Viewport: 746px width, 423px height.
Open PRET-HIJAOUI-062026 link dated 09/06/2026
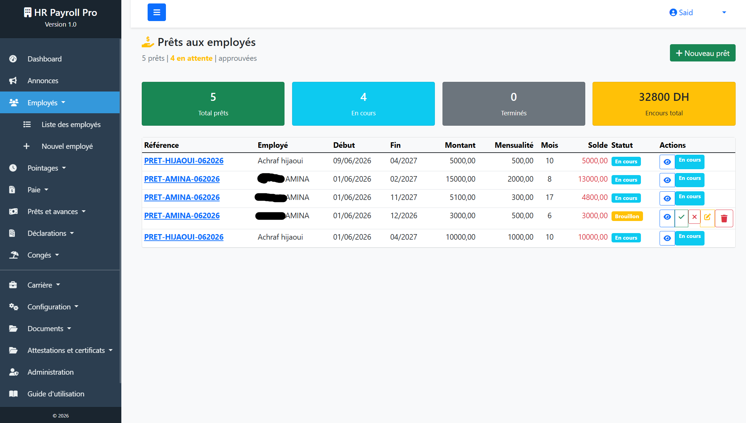pos(184,161)
